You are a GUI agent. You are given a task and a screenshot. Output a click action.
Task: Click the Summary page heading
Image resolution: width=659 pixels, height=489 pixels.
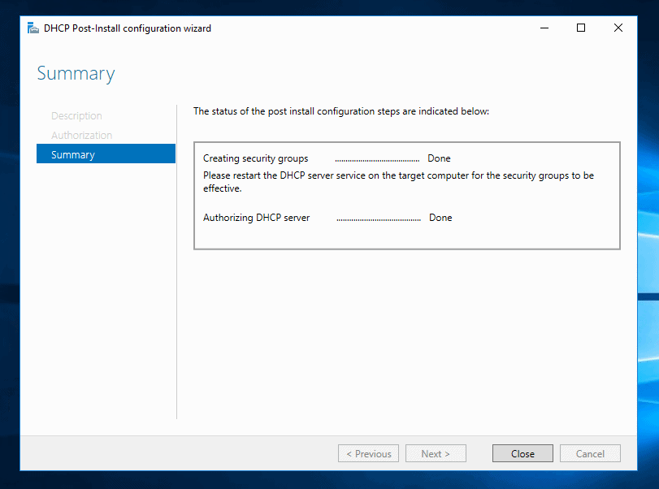pos(76,73)
